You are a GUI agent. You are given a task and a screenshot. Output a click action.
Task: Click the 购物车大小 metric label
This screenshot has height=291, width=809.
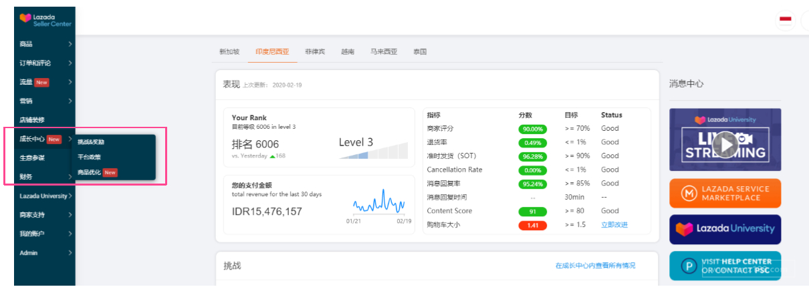tap(444, 224)
